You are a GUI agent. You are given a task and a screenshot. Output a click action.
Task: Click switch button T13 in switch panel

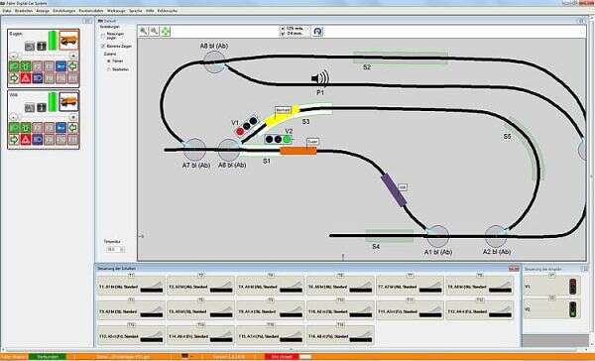[x=131, y=336]
